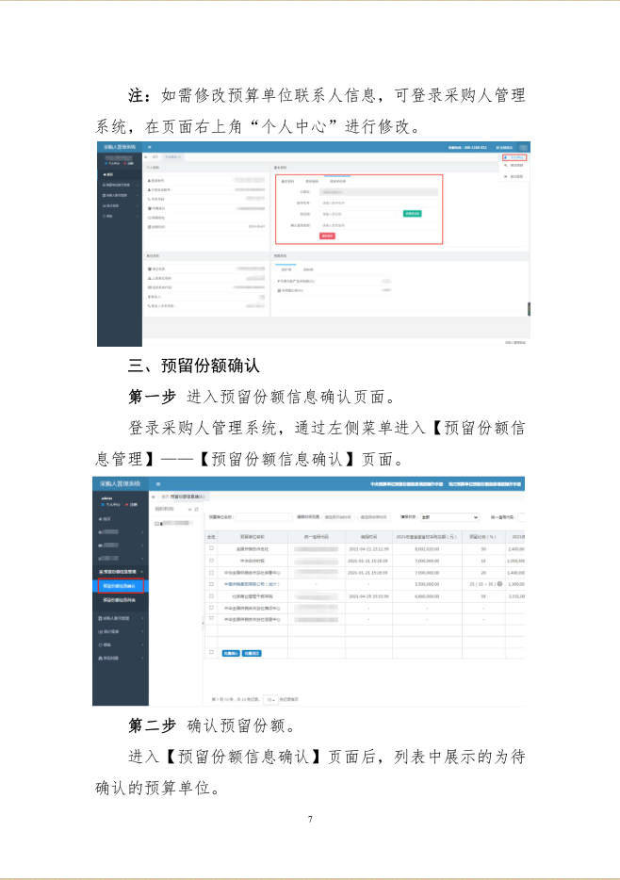Open the 预留份额信息确认 page tab
Viewport: 620px width, 880px height.
188,497
